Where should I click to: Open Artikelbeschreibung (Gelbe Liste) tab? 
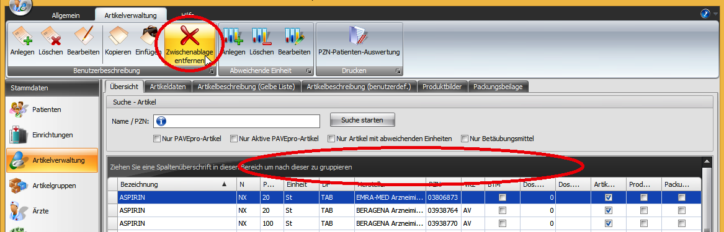(x=246, y=87)
